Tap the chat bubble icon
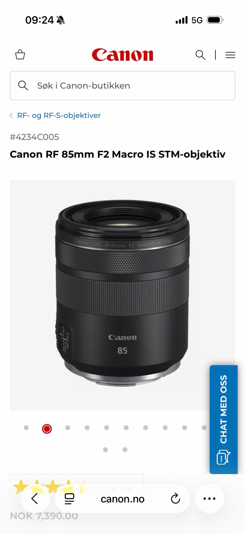245x534 pixels. pos(223,457)
